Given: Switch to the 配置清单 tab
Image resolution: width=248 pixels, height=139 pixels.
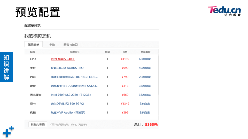Looking at the screenshot, I should pyautogui.click(x=33, y=45).
